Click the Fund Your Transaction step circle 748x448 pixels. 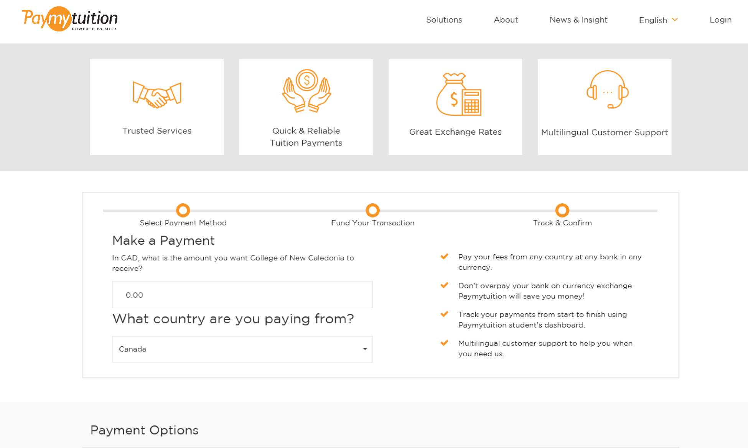pos(372,210)
